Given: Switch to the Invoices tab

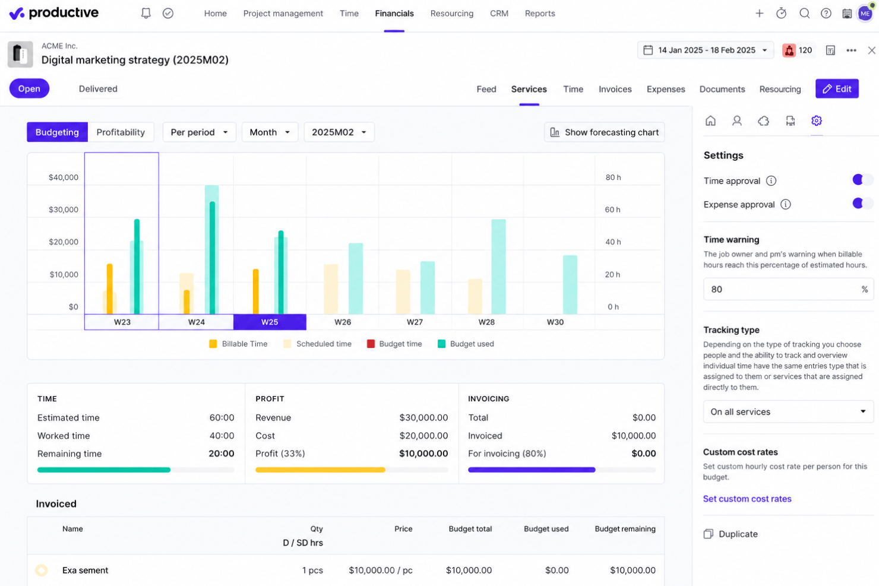Looking at the screenshot, I should click(x=615, y=89).
